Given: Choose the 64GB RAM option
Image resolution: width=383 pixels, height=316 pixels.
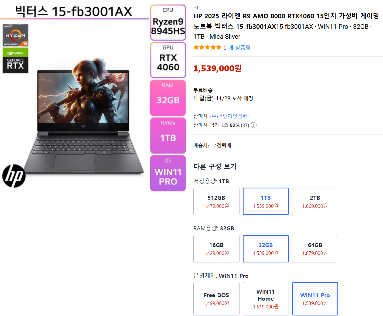Looking at the screenshot, I should tap(315, 249).
